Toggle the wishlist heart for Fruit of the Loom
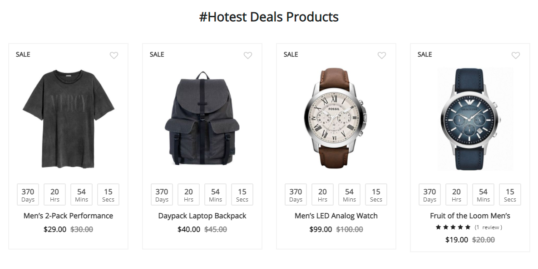The image size is (538, 269). [516, 55]
